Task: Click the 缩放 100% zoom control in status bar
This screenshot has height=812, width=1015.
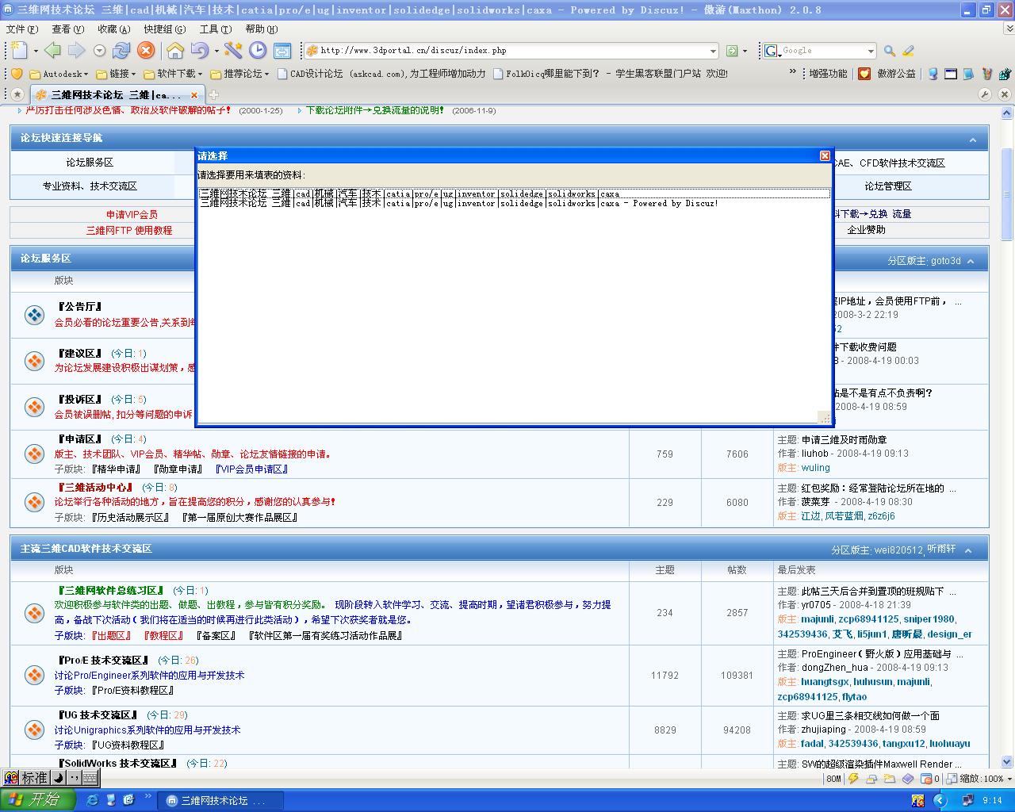Action: (982, 779)
